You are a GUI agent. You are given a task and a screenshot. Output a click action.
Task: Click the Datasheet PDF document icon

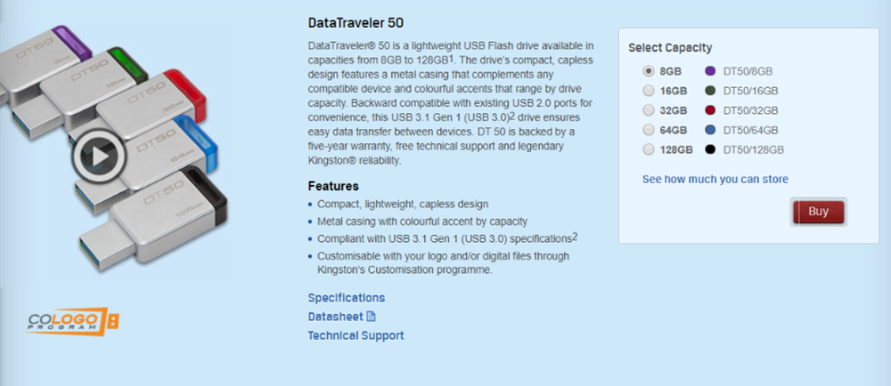pos(372,317)
